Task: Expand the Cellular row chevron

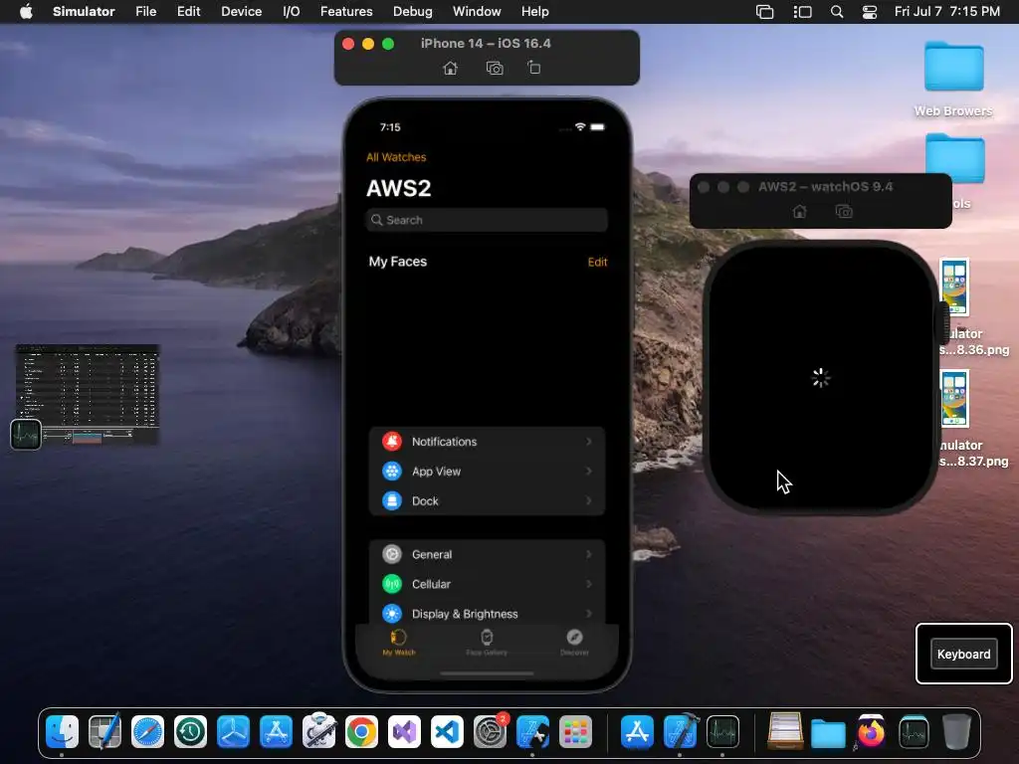Action: pyautogui.click(x=589, y=584)
